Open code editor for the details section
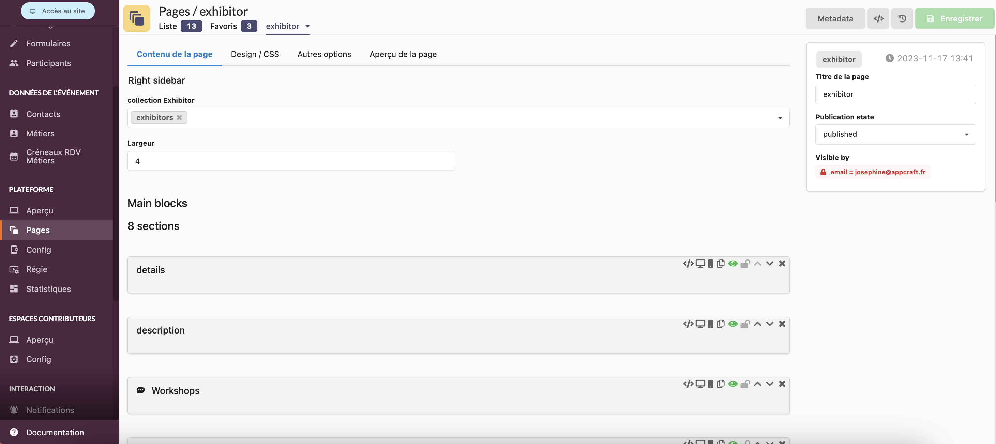 (x=688, y=263)
